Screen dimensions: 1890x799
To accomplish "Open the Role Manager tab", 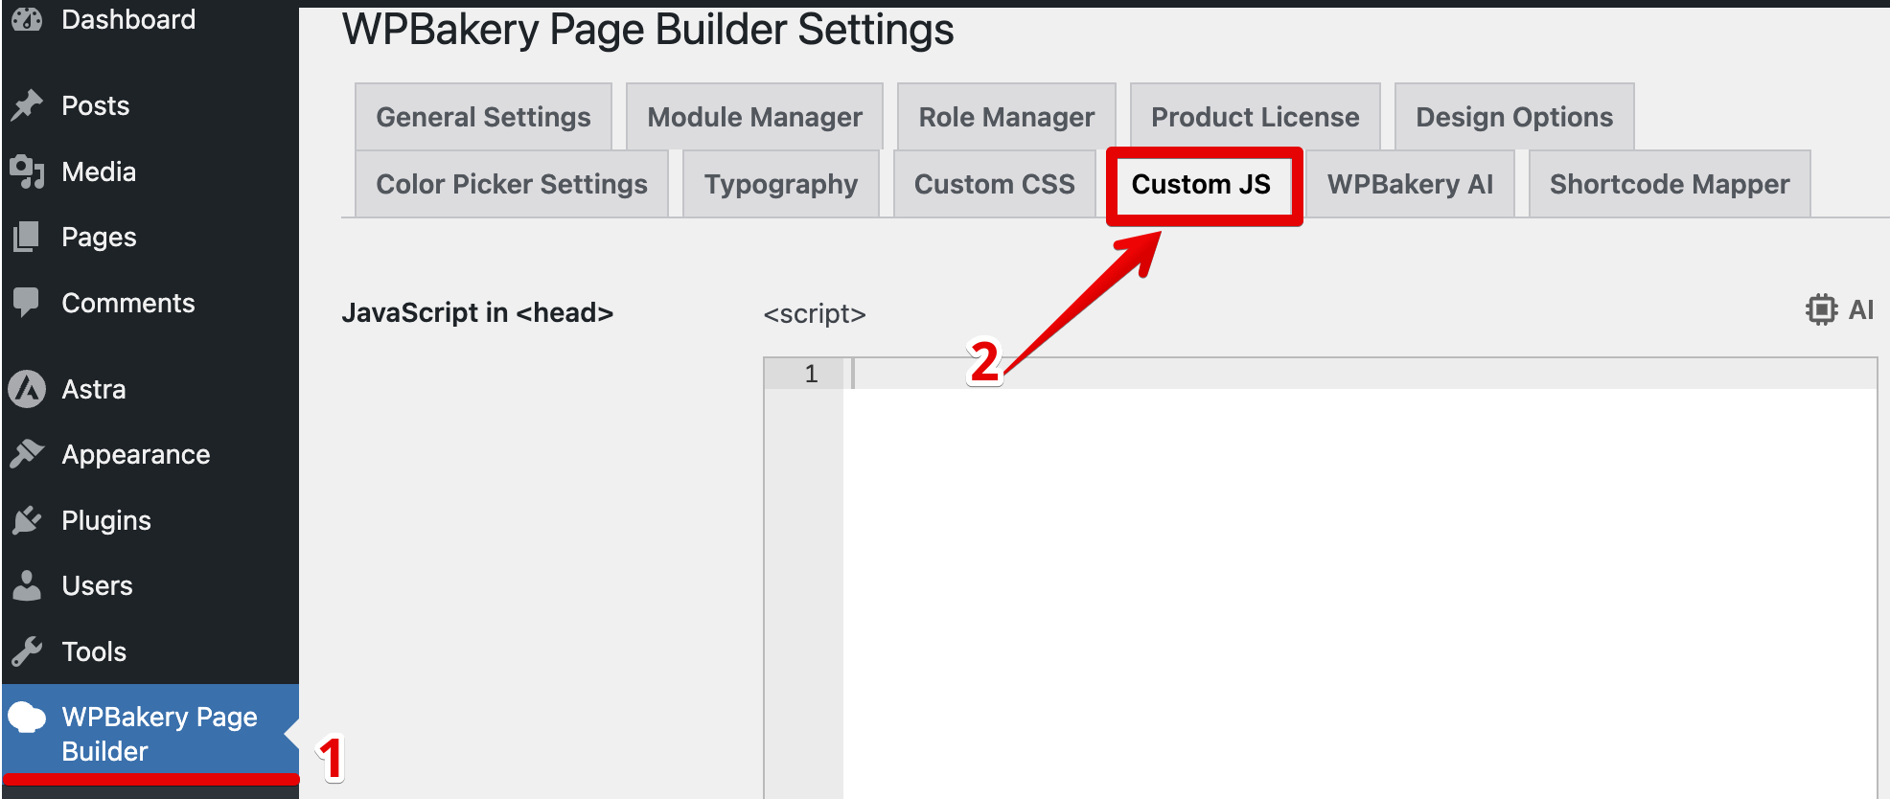I will pos(1006,117).
